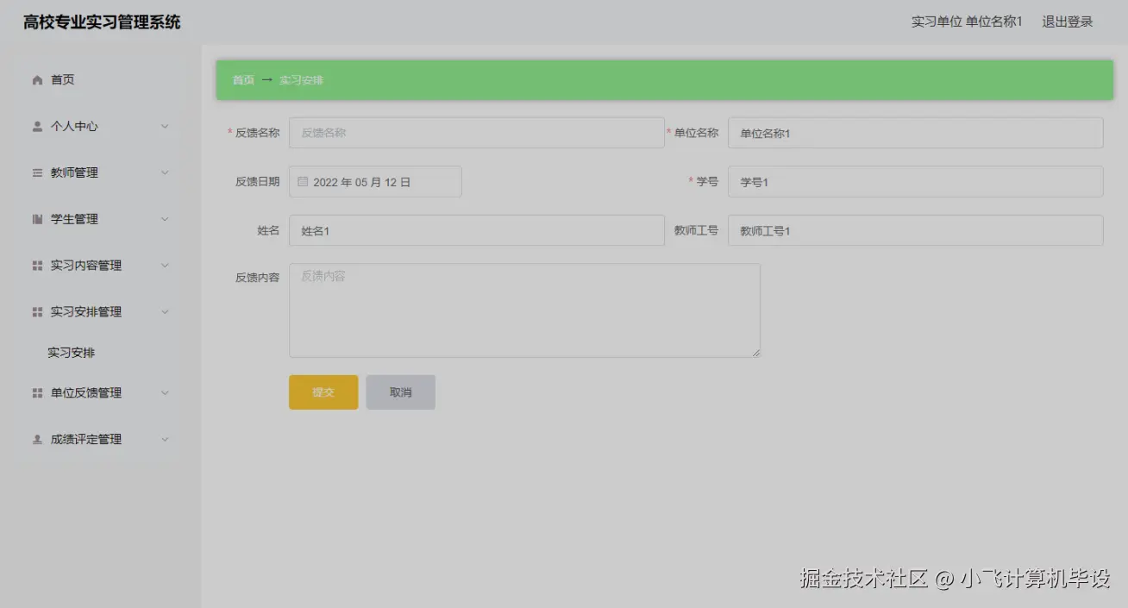The image size is (1128, 608).
Task: Expand the 成绩评定管理 chevron
Action: tap(165, 440)
